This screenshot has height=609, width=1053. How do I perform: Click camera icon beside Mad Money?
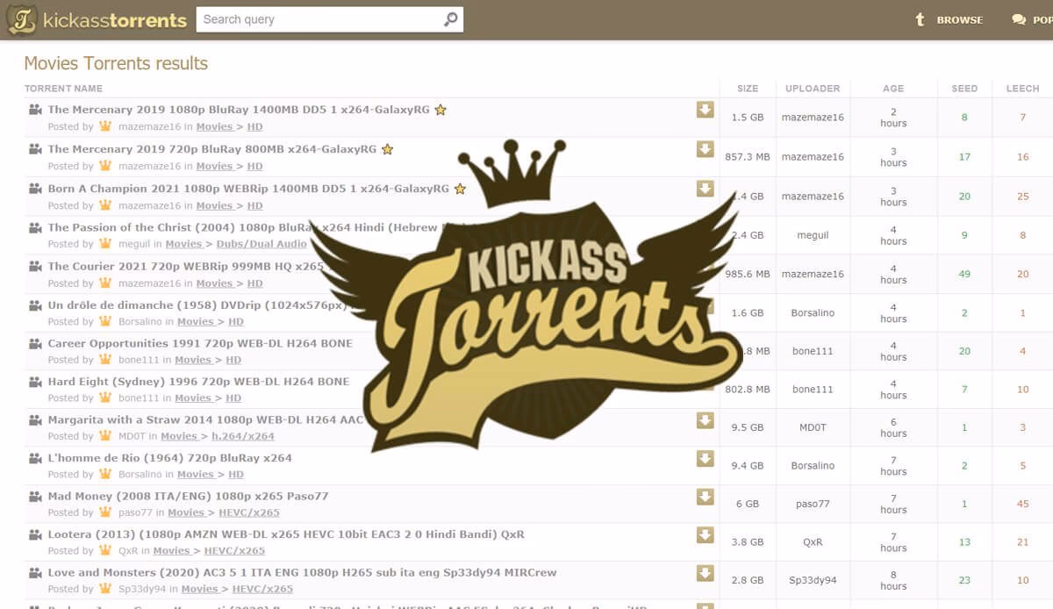coord(35,496)
